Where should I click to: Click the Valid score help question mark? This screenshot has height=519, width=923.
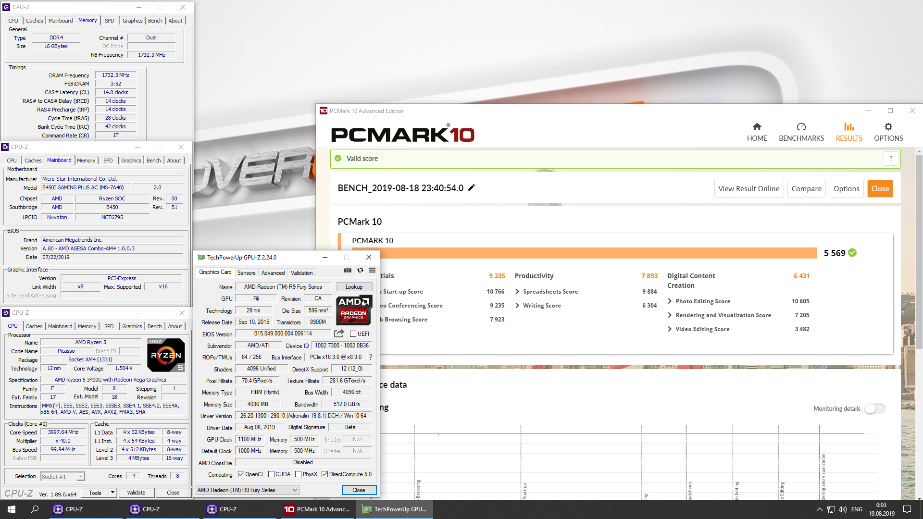[x=891, y=159]
